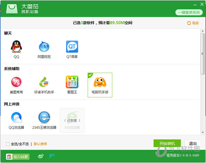Minimize the window

[x=195, y=5]
